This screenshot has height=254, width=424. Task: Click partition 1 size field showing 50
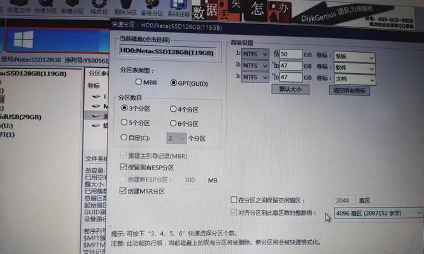291,54
